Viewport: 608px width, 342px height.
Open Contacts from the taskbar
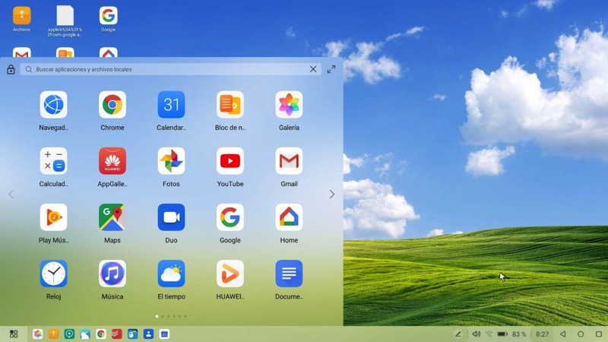(148, 334)
